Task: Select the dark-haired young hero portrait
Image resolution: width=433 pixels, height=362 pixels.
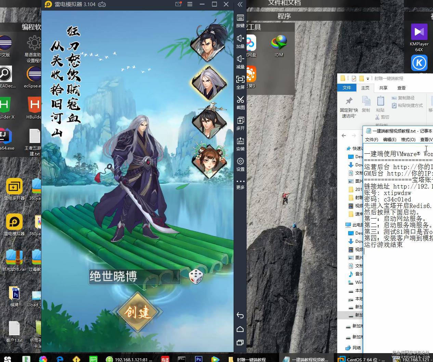Action: tap(209, 122)
